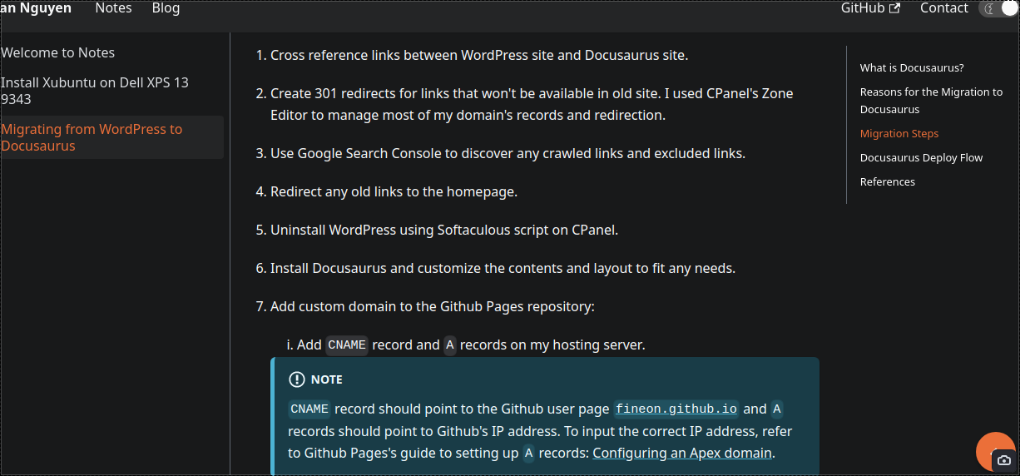
Task: Click the fineon.github.io link
Action: pyautogui.click(x=676, y=409)
